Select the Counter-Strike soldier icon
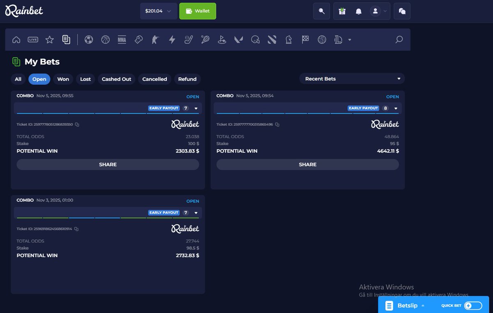Image resolution: width=493 pixels, height=313 pixels. pos(155,40)
